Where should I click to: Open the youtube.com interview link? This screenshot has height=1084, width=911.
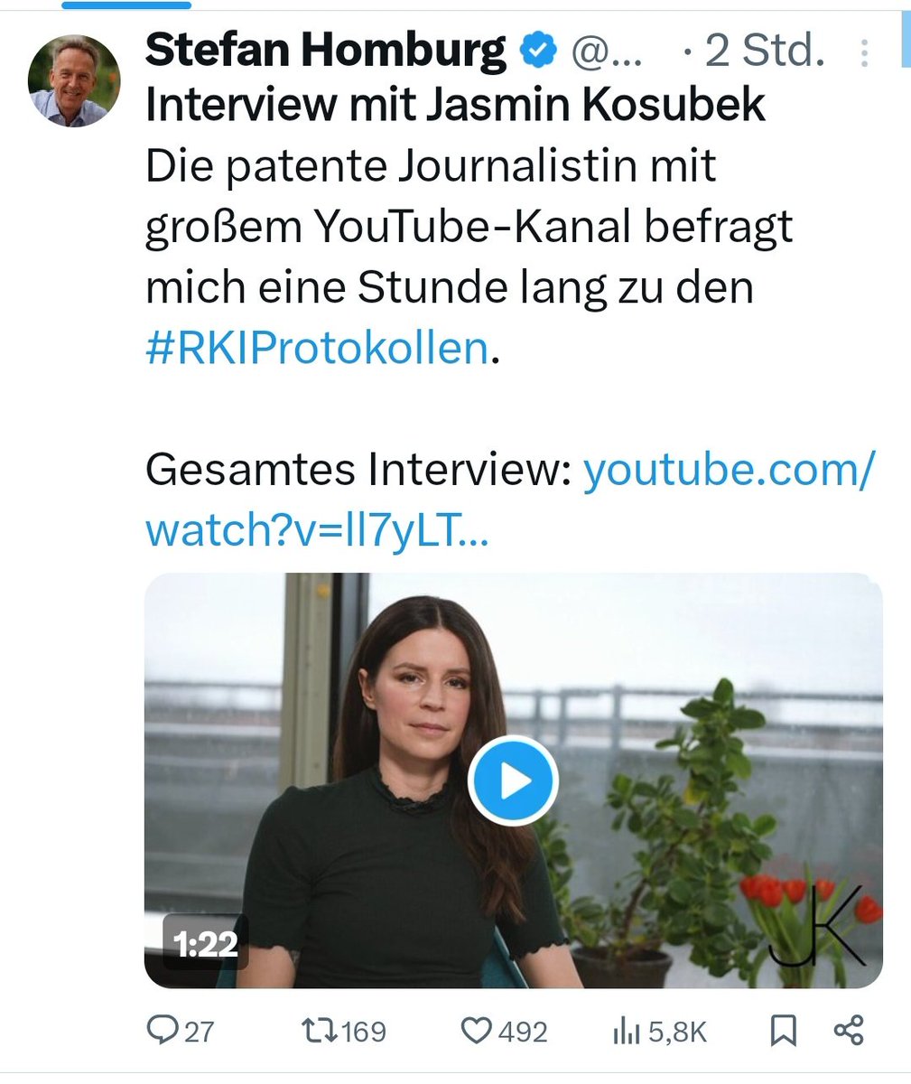pyautogui.click(x=510, y=500)
